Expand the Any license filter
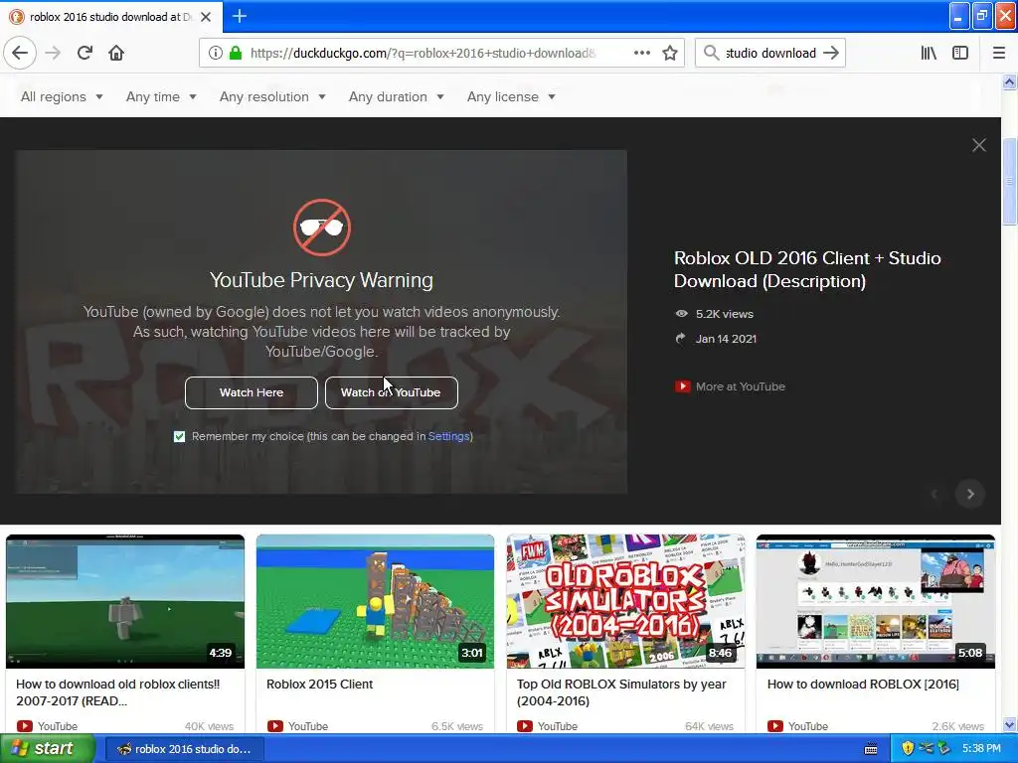Image resolution: width=1018 pixels, height=763 pixels. point(511,96)
